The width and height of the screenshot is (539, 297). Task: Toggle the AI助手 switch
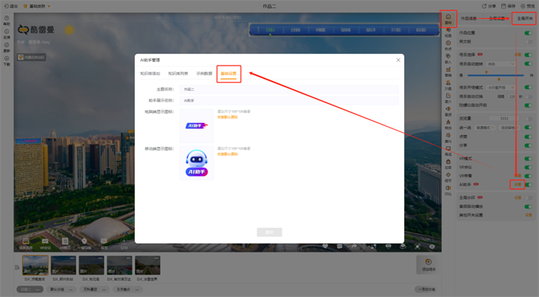[x=529, y=185]
